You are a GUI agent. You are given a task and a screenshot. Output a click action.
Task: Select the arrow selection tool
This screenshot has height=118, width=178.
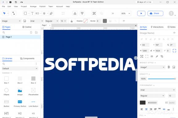click(4, 13)
